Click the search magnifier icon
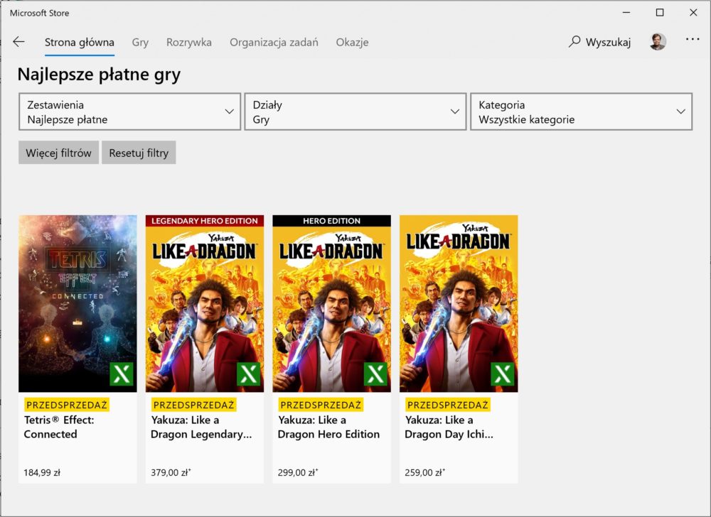This screenshot has width=711, height=517. point(574,42)
